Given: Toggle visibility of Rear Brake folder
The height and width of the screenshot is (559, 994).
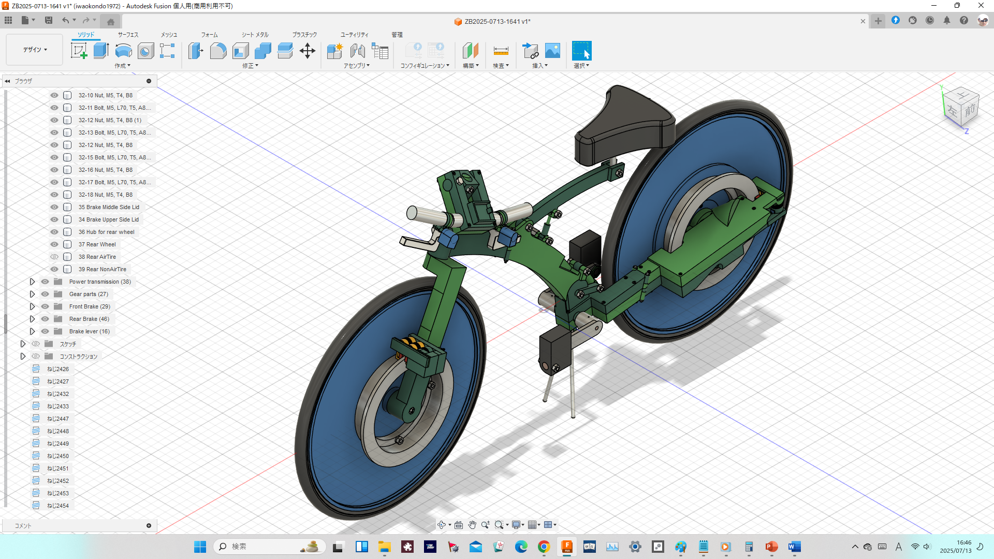Looking at the screenshot, I should click(x=45, y=319).
